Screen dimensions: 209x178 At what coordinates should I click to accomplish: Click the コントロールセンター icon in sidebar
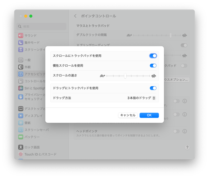click(21, 81)
